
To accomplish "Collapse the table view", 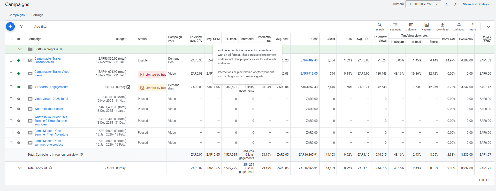I will pyautogui.click(x=459, y=27).
